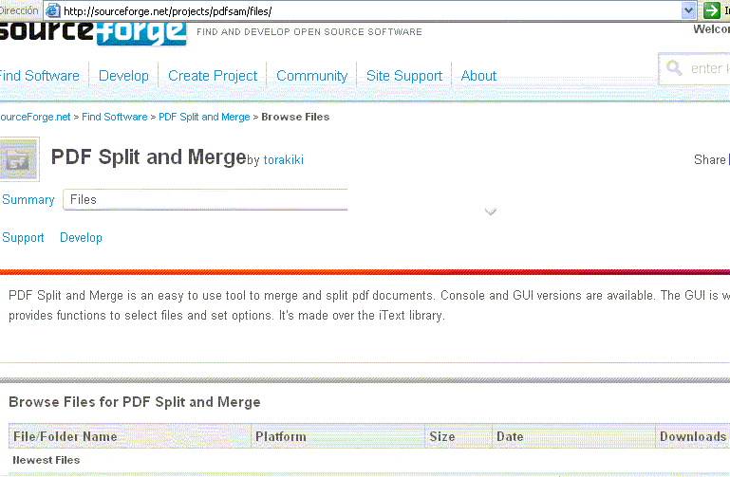Click PDF Split and Merge breadcrumb link
730x477 pixels.
[x=204, y=118]
